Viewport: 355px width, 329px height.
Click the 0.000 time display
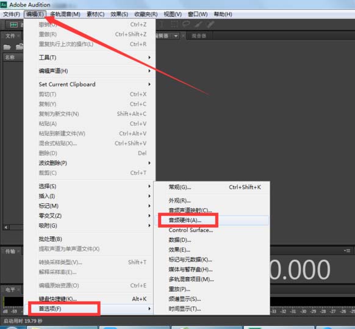click(x=300, y=269)
